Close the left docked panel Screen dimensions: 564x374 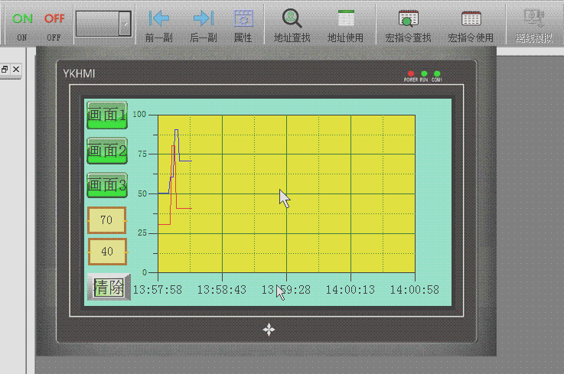coord(17,70)
